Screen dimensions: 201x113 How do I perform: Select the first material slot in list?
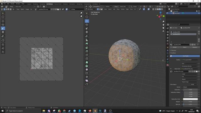(x=183, y=32)
